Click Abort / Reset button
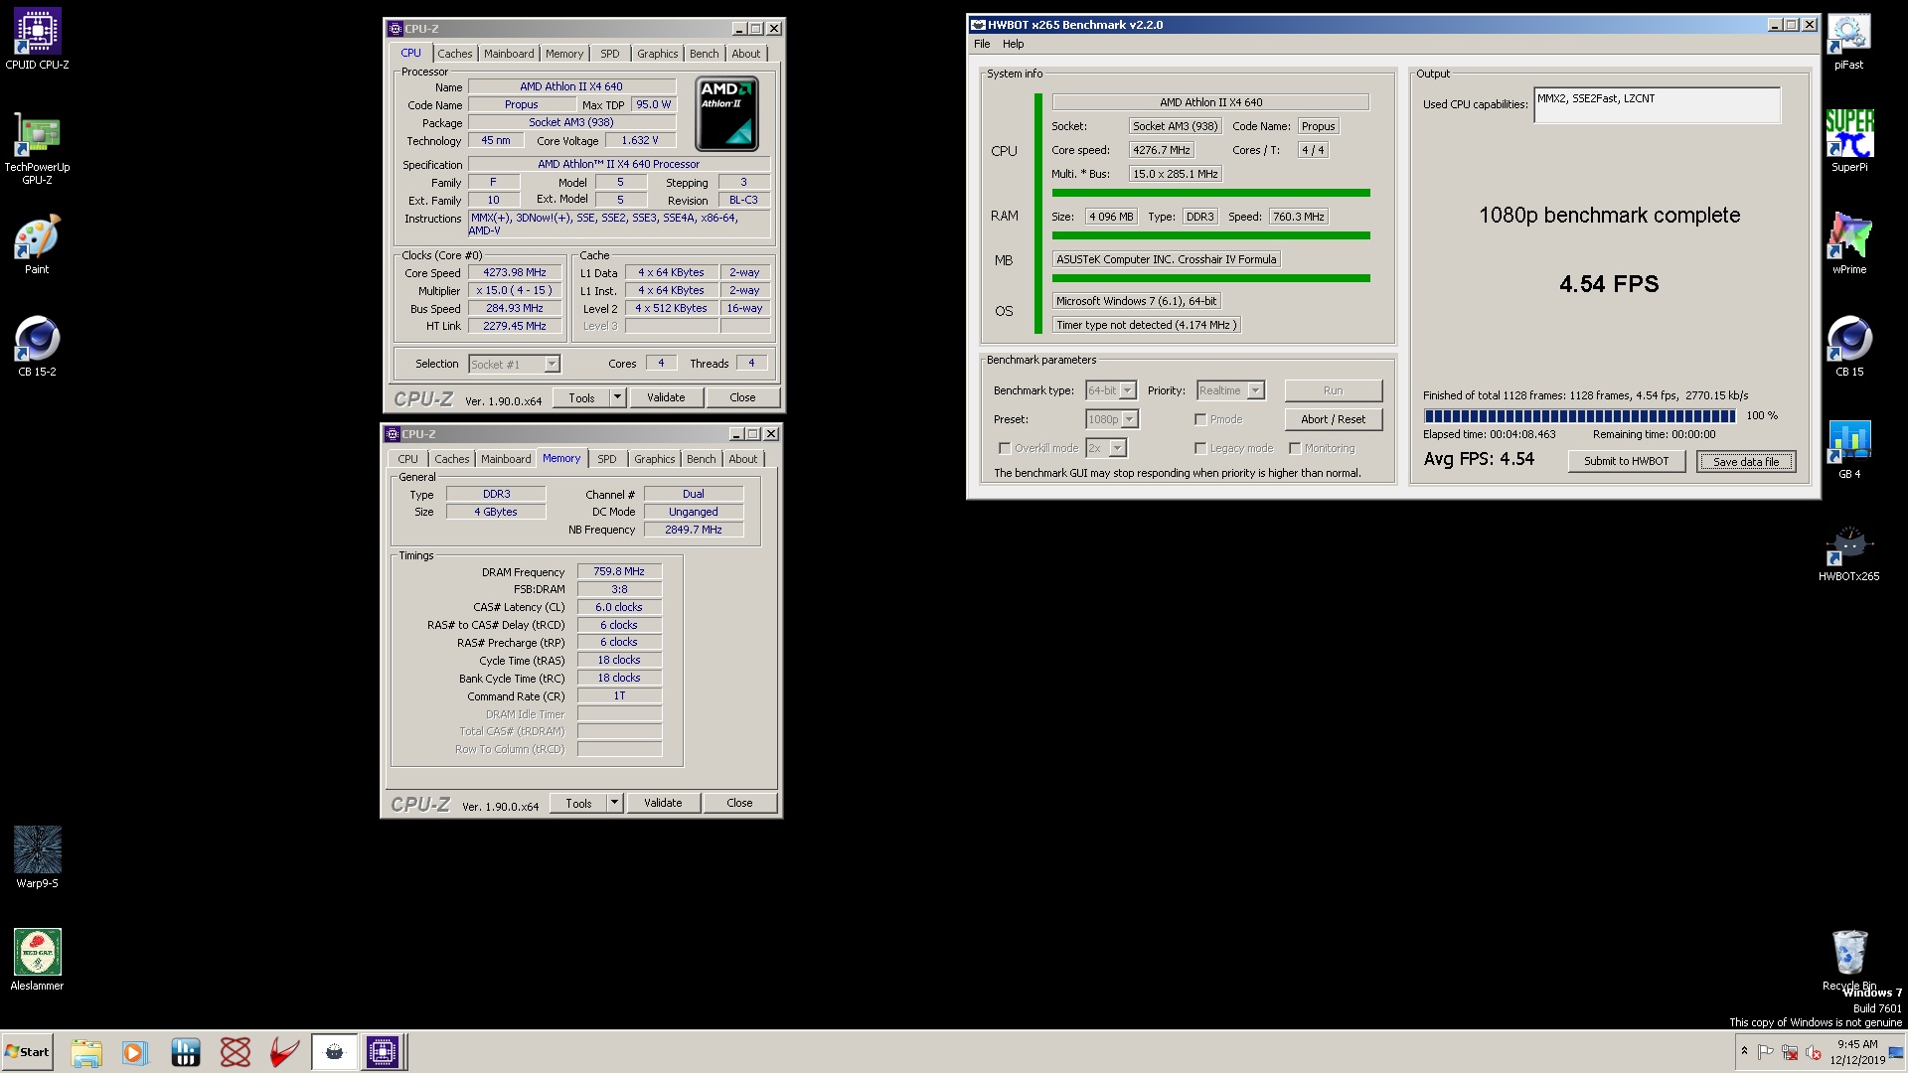Image resolution: width=1908 pixels, height=1073 pixels. coord(1333,419)
